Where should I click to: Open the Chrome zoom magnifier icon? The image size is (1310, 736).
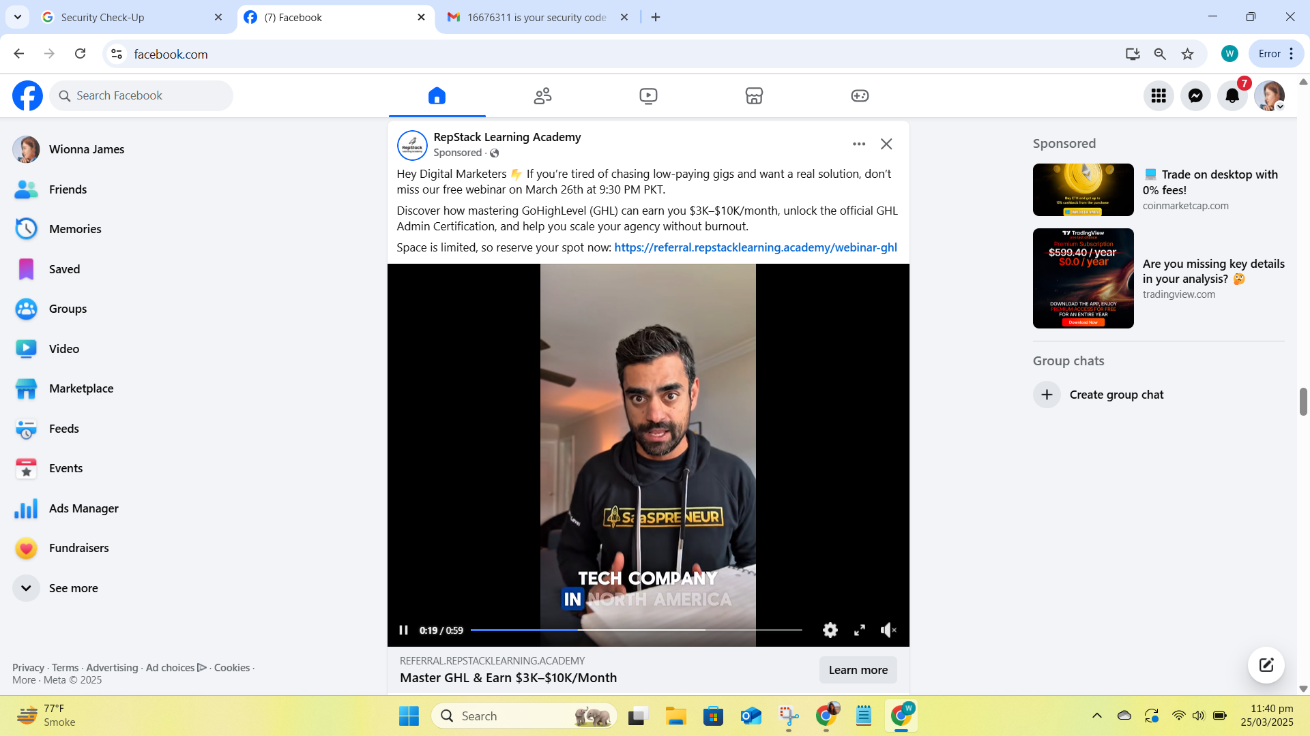click(1160, 54)
